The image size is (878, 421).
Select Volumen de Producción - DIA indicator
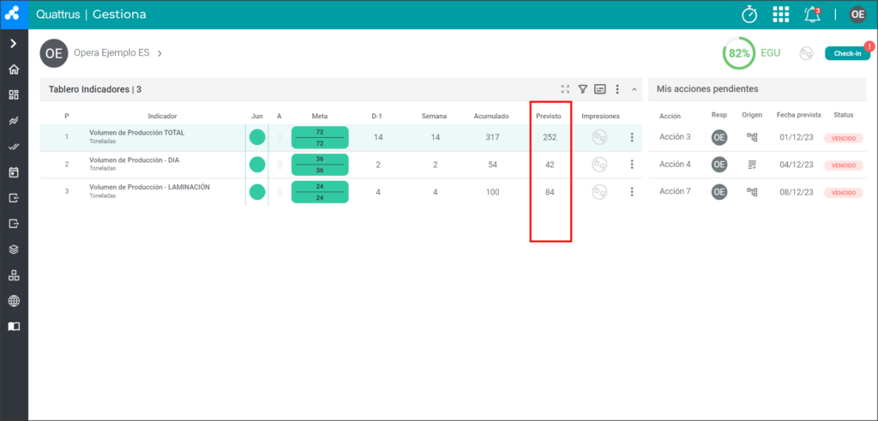point(134,160)
